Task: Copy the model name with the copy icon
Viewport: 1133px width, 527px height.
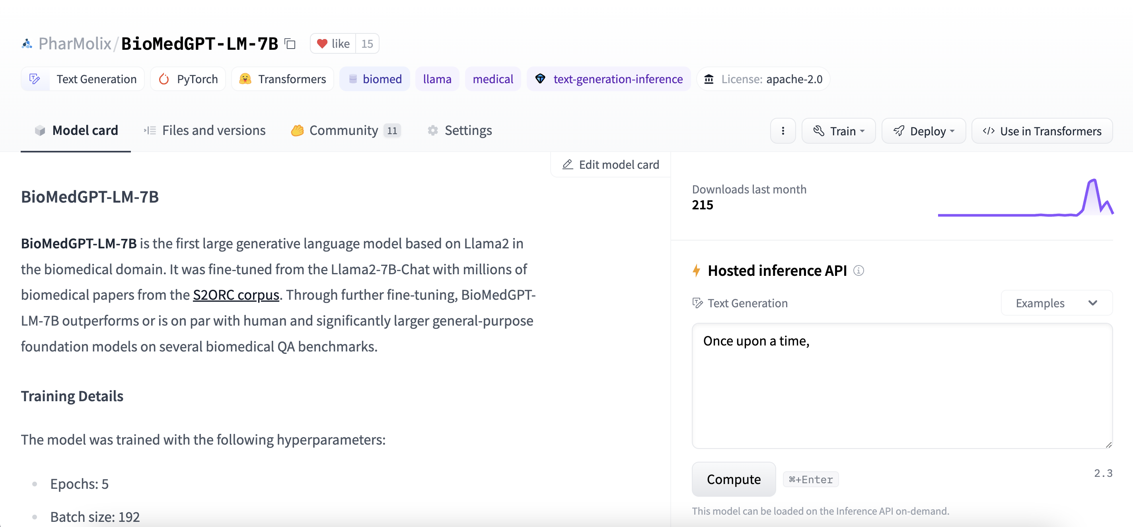Action: 290,43
